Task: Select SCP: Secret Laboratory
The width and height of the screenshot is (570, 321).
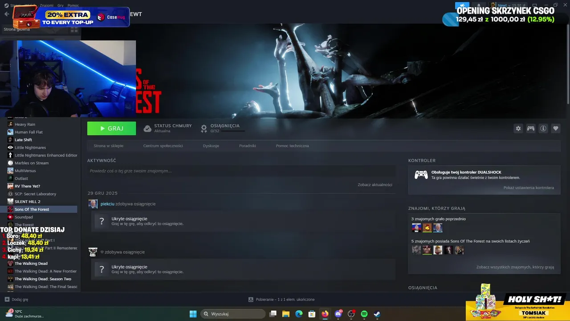Action: click(x=35, y=194)
